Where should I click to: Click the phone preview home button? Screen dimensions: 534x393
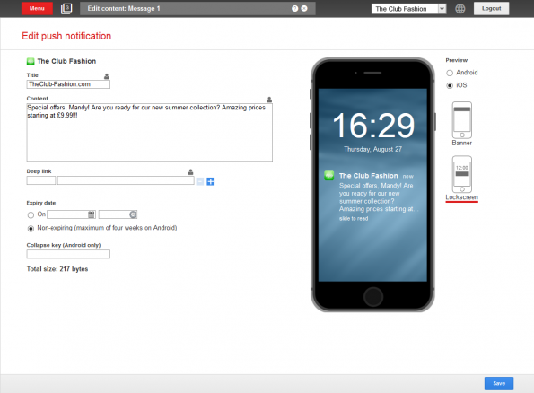tap(373, 297)
